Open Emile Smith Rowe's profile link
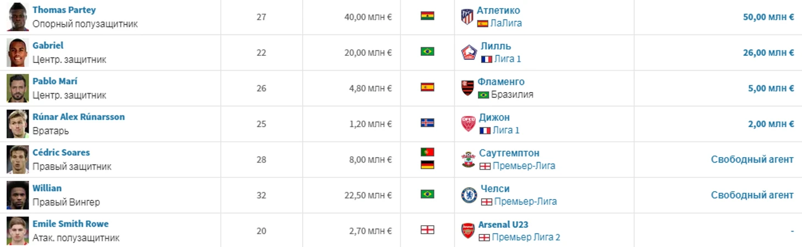The width and height of the screenshot is (802, 247). click(70, 223)
